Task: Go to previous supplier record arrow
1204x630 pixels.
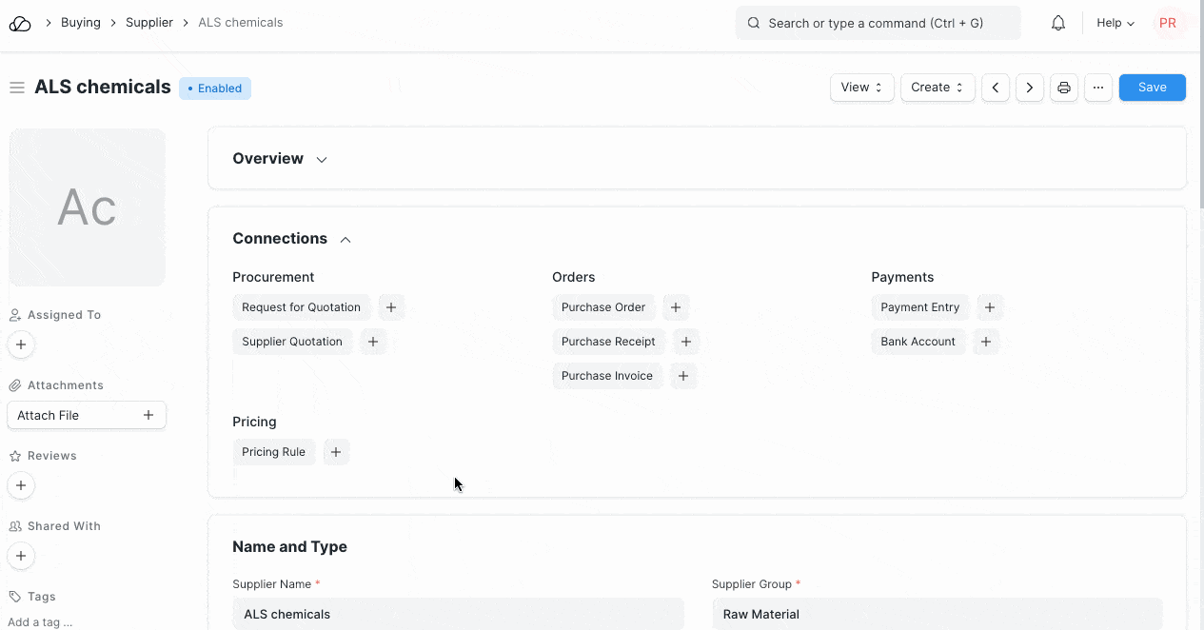Action: (995, 88)
